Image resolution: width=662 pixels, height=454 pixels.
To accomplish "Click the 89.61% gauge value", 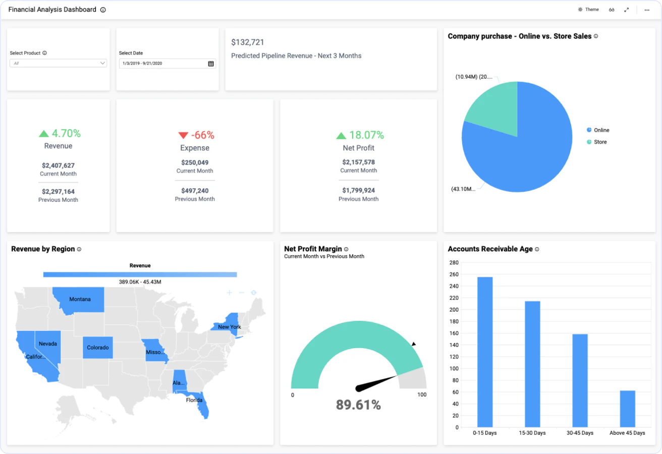I will 359,405.
